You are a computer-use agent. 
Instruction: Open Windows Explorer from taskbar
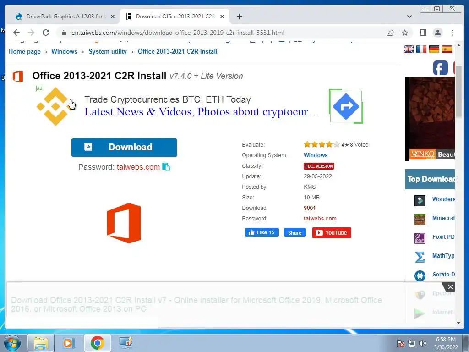click(41, 343)
